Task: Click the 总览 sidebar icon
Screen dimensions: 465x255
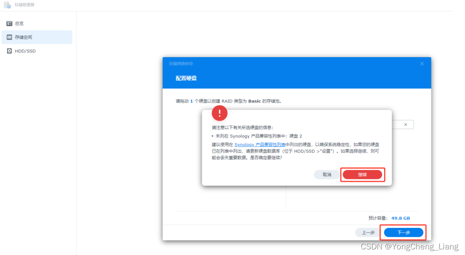Action: pos(9,23)
